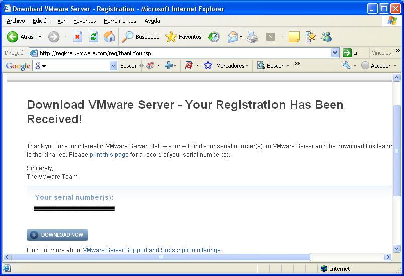Click the DOWNLOAD NOW button

(57, 235)
